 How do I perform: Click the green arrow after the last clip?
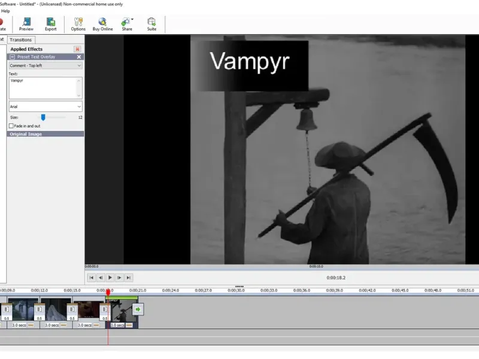[138, 309]
